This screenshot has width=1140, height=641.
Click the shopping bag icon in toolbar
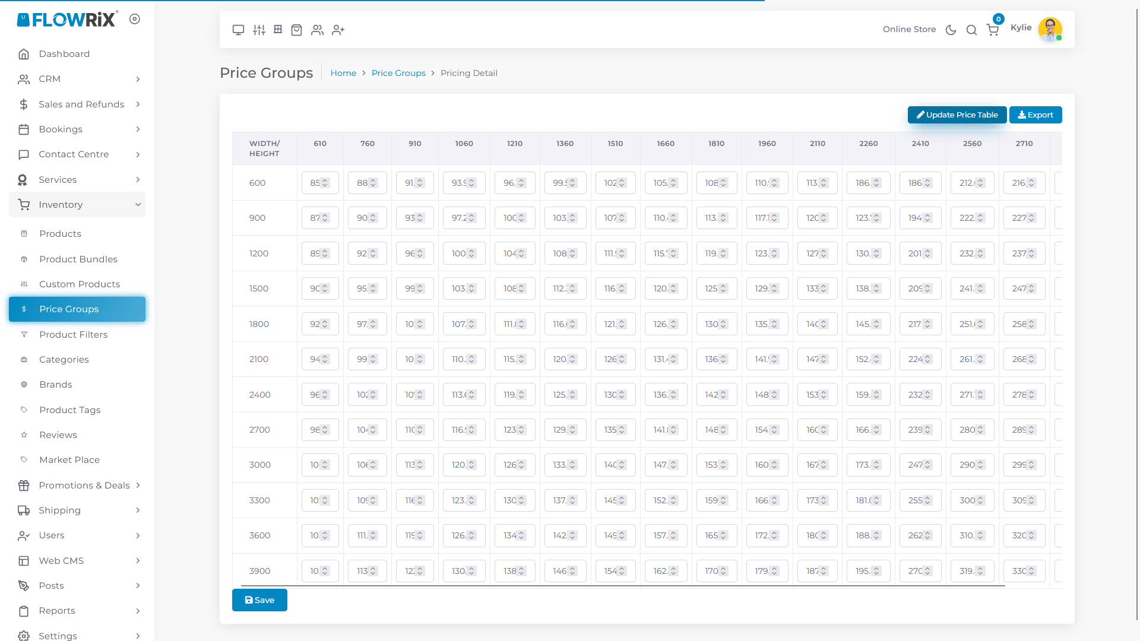coord(296,30)
